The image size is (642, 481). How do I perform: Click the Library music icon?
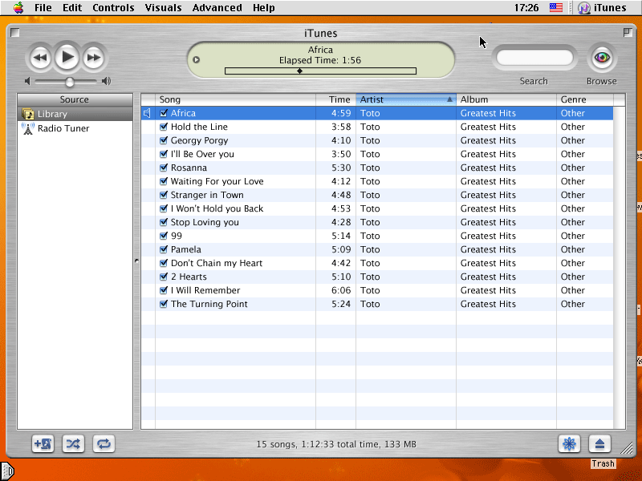28,114
